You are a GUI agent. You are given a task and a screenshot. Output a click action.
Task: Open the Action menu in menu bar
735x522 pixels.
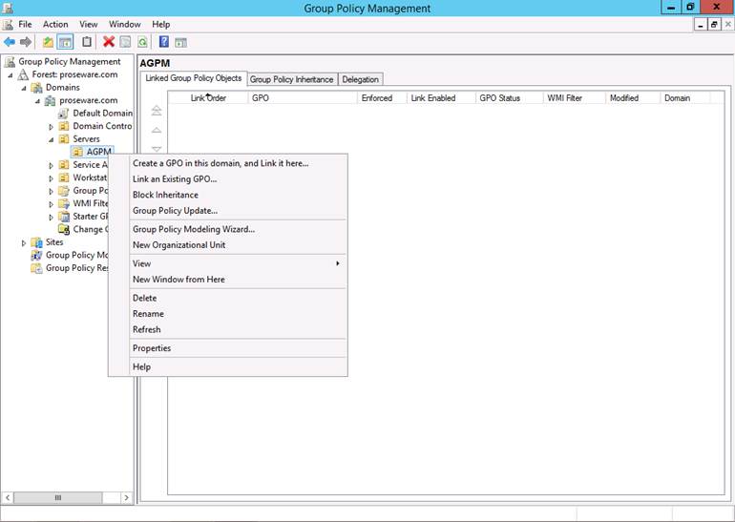click(x=55, y=24)
